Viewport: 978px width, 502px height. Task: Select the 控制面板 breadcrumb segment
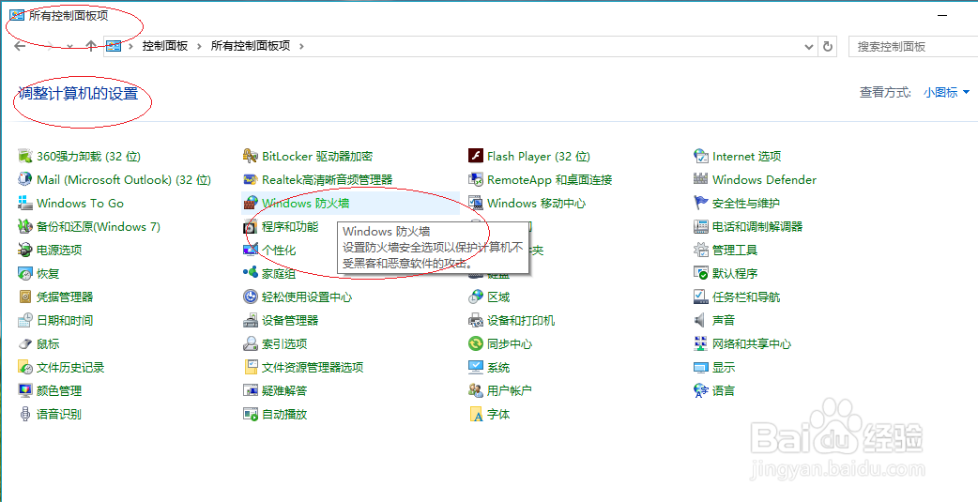[x=165, y=46]
